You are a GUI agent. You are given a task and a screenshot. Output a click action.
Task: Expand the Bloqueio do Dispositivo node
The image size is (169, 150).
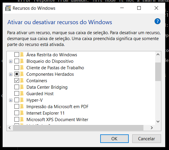[11, 62]
